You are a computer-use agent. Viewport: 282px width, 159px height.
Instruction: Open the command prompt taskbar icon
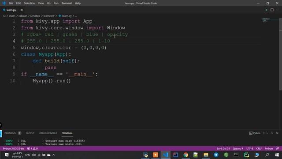(236, 155)
